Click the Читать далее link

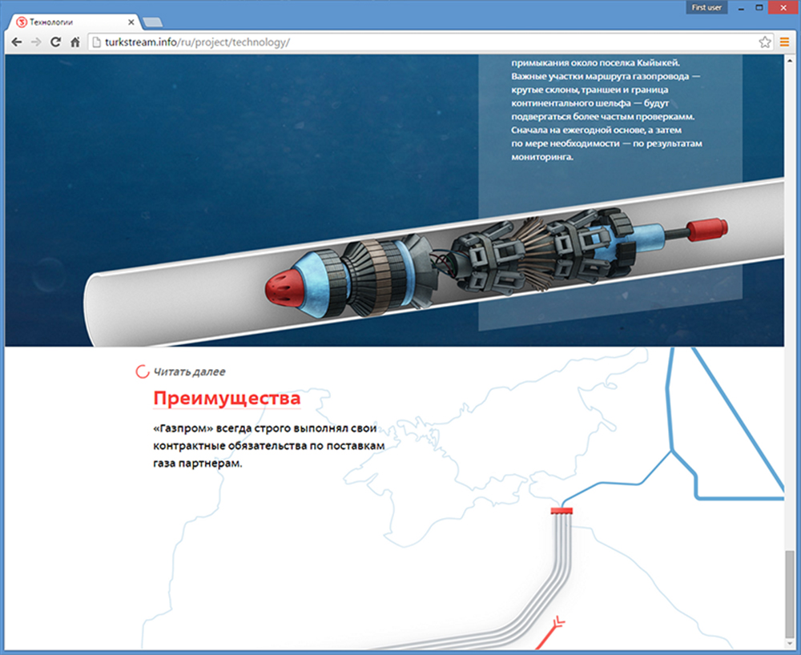pyautogui.click(x=190, y=372)
